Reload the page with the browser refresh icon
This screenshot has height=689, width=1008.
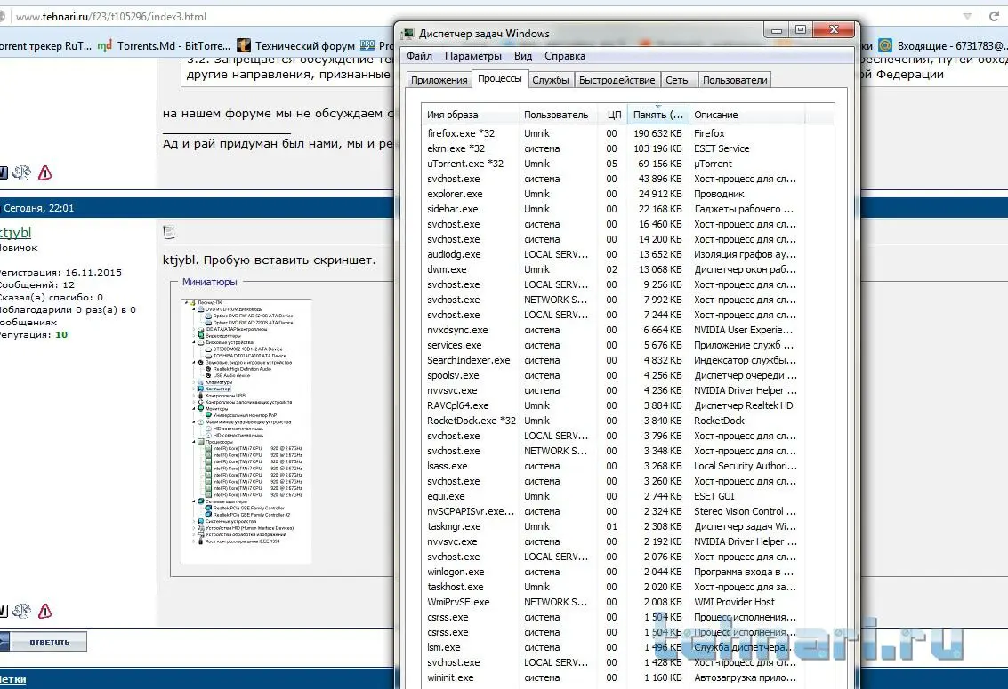point(994,17)
